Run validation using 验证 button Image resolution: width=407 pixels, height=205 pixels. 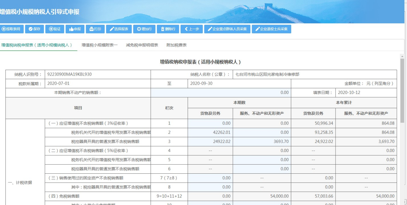(55, 29)
